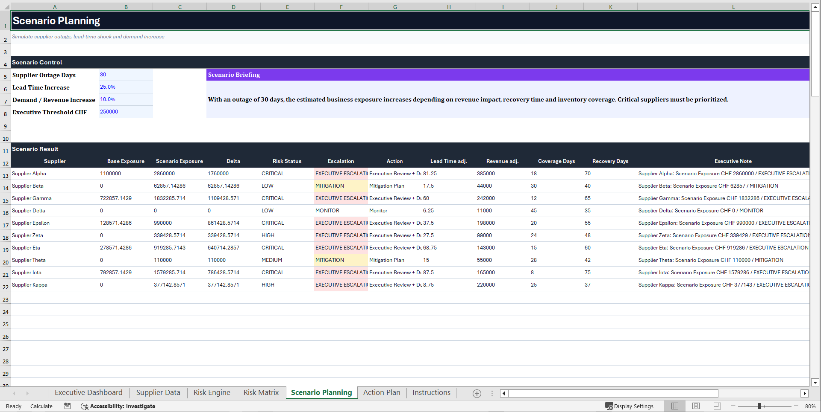Click Supplier Delta's MONITOR escalation cell
The width and height of the screenshot is (821, 412).
pos(341,211)
